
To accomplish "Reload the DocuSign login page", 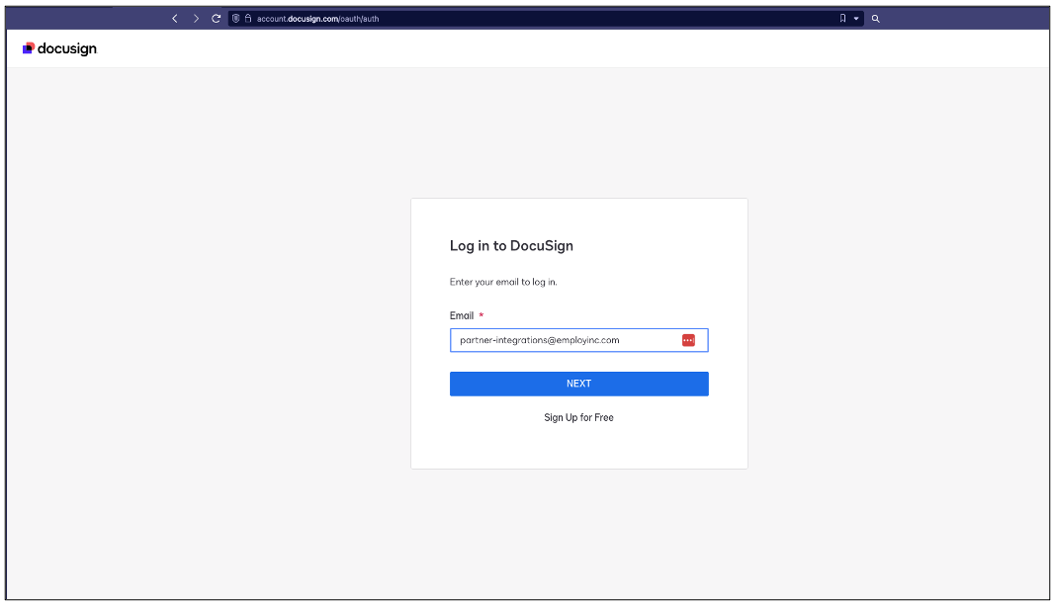I will point(216,19).
